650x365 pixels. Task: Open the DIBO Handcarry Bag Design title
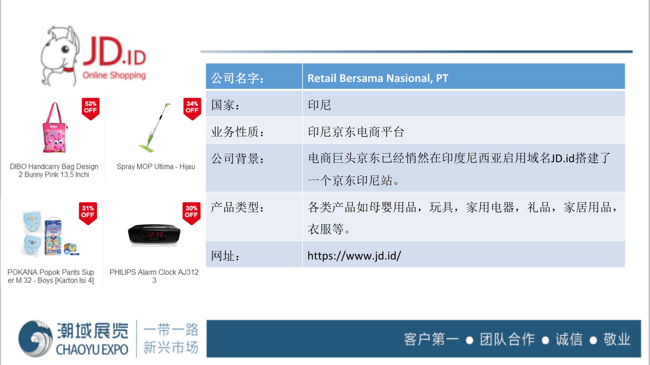click(54, 170)
